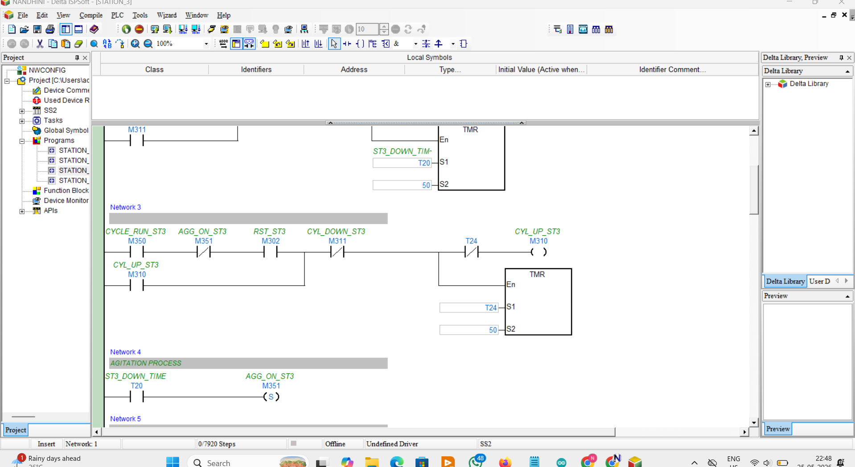The height and width of the screenshot is (467, 855).
Task: Open the Windows Start menu
Action: tap(173, 462)
